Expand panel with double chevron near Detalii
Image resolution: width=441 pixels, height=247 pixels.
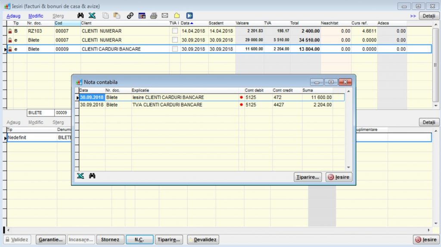pos(413,16)
